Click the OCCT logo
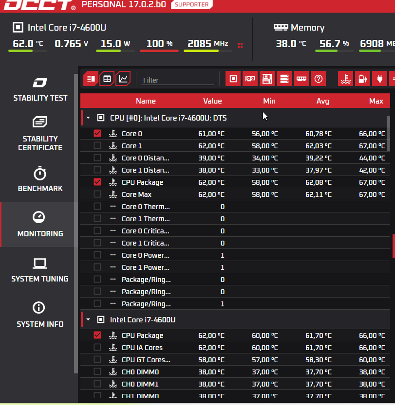Image resolution: width=395 pixels, height=405 pixels. coord(40,5)
